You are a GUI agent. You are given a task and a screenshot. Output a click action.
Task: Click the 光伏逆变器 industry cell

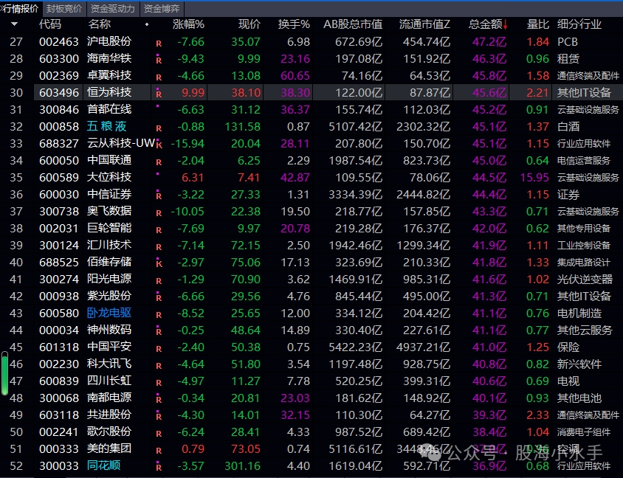click(585, 280)
